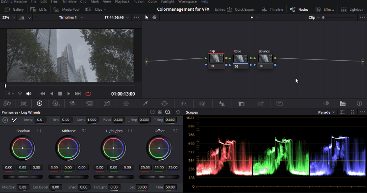Toggle the LUTs panel
This screenshot has height=193, width=367.
39,10
